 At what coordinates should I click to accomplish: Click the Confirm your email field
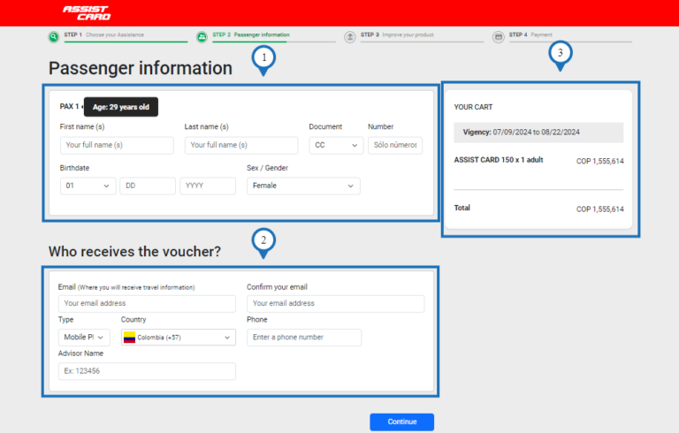pyautogui.click(x=336, y=303)
